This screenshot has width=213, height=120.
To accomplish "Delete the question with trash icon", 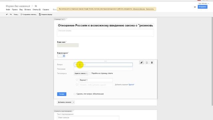I will (152, 63).
